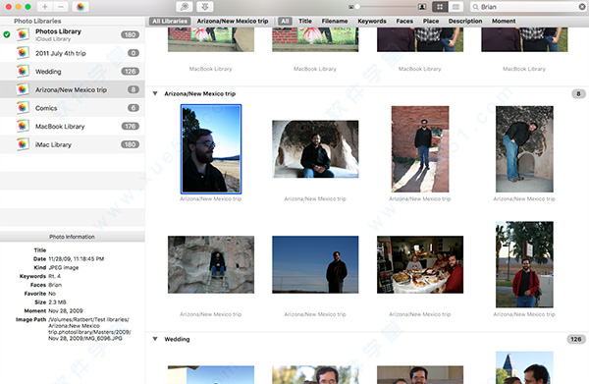Select Comics library in sidebar
Viewport: 589px width, 384px height.
point(72,108)
